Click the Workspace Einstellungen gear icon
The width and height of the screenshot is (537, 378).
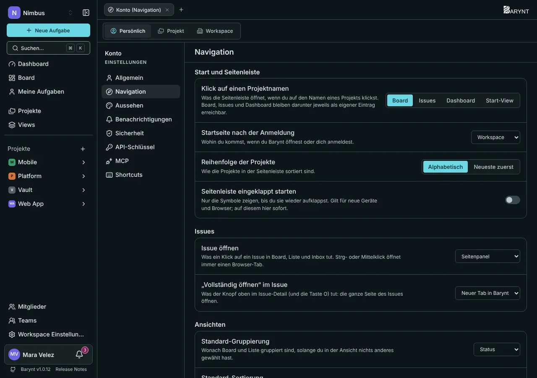[12, 334]
